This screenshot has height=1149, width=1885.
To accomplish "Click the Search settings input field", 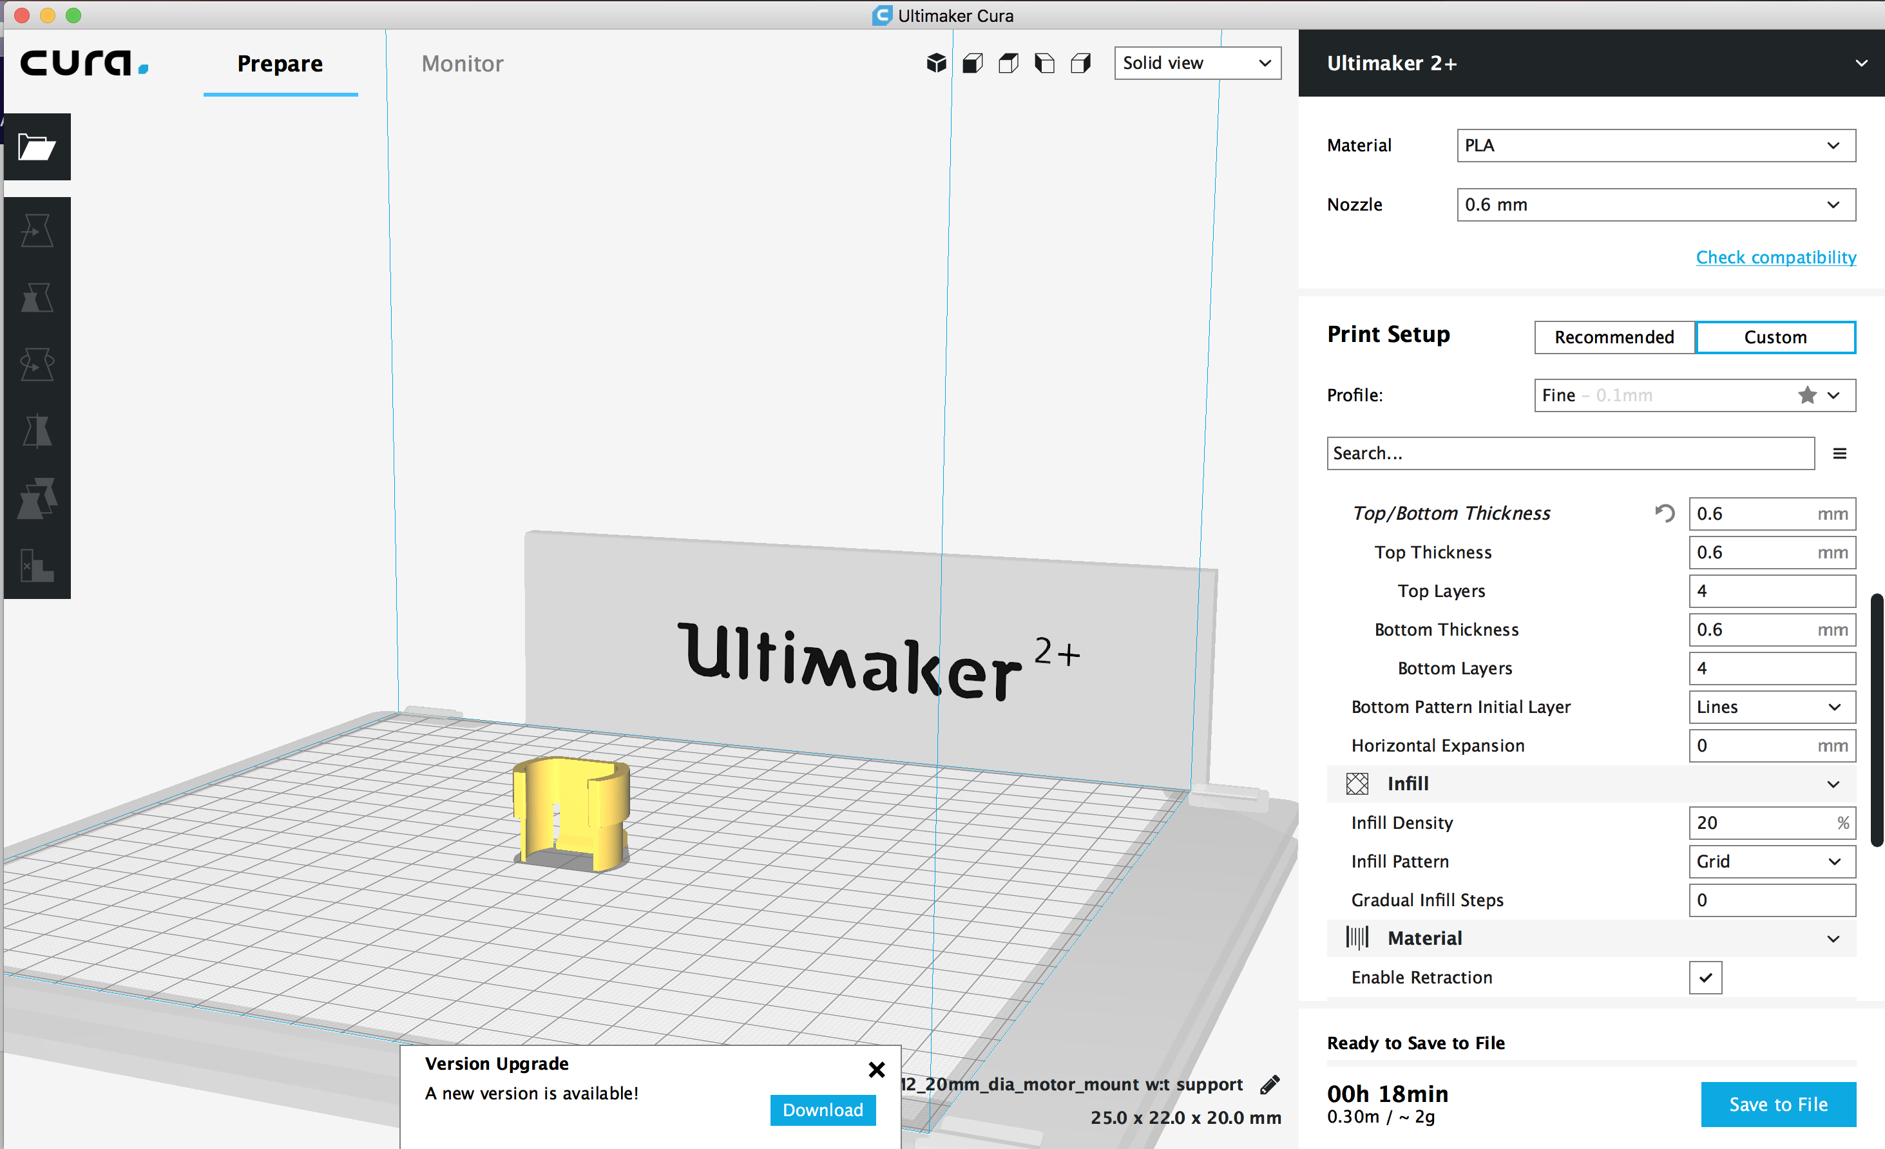I will tap(1571, 452).
